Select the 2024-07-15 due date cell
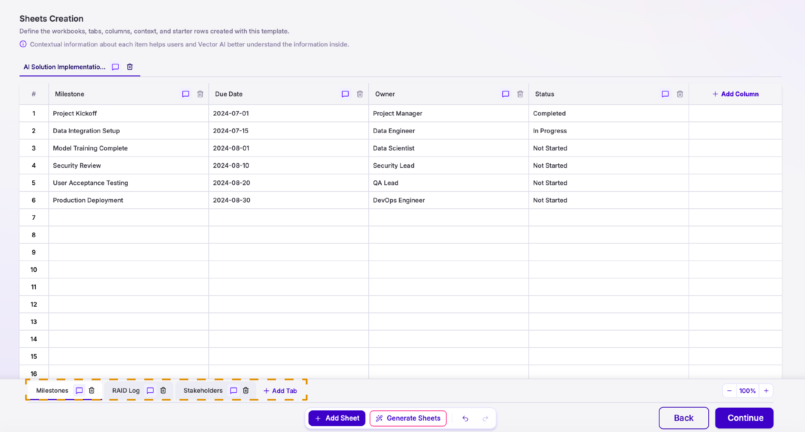 point(289,131)
